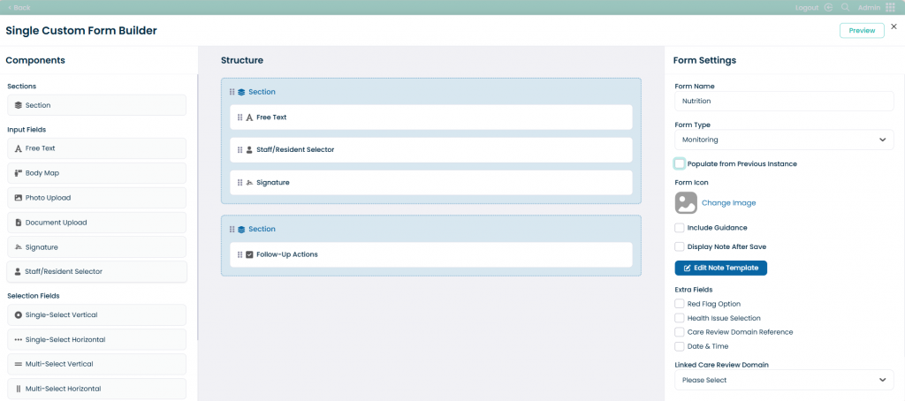Click the Free Text letter icon in Components
905x401 pixels.
coord(19,148)
